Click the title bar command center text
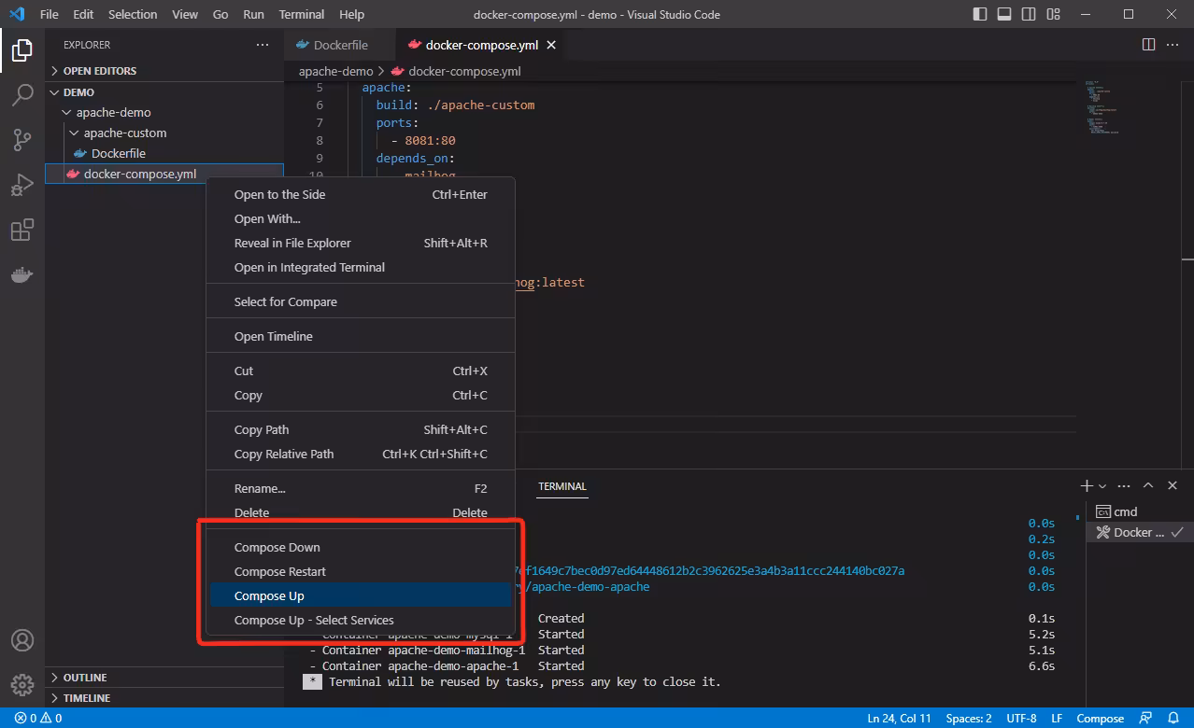 [x=596, y=14]
